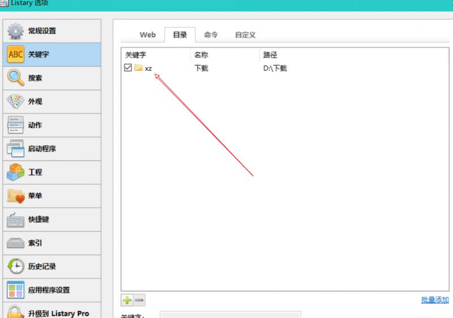453x318 pixels.
Task: Open 搜索 magnifier icon settings
Action: (16, 78)
